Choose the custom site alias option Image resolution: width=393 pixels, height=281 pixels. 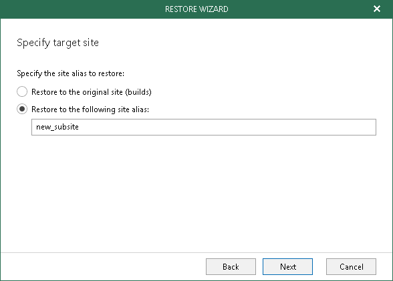[22, 109]
